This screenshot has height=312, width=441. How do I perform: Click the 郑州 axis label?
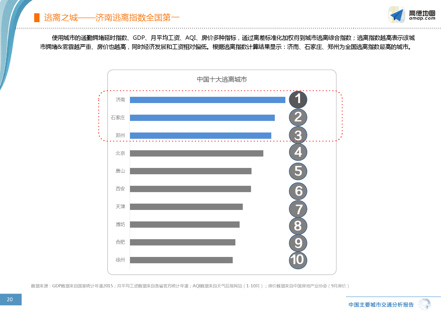(x=120, y=136)
